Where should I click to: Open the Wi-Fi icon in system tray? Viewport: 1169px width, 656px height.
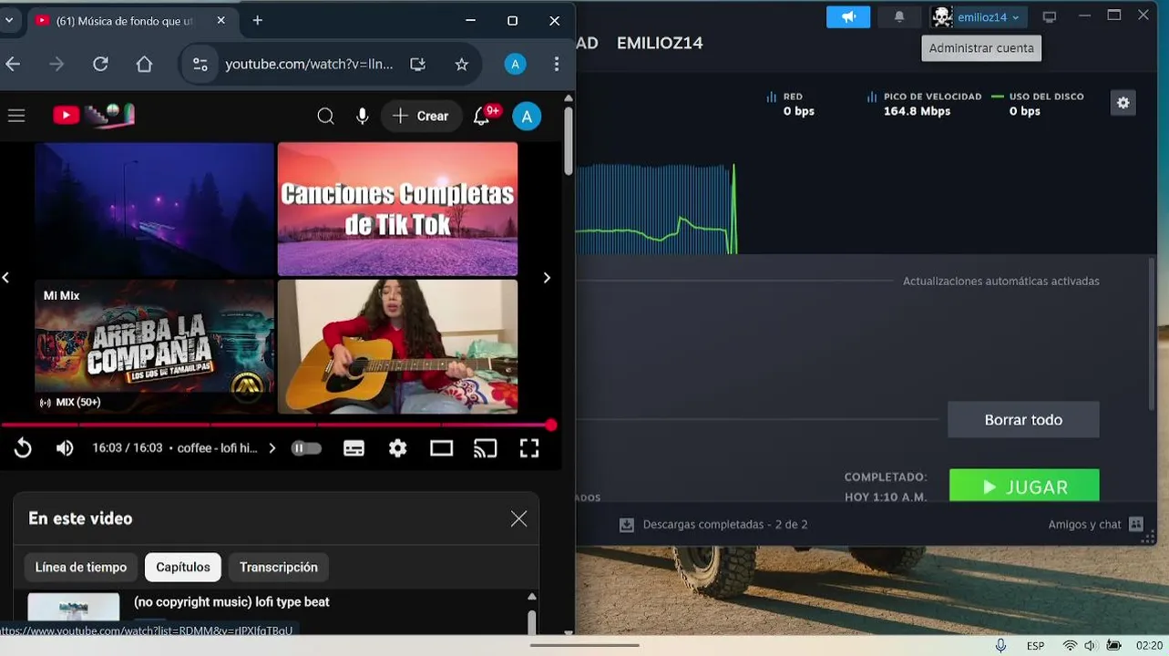pyautogui.click(x=1070, y=645)
